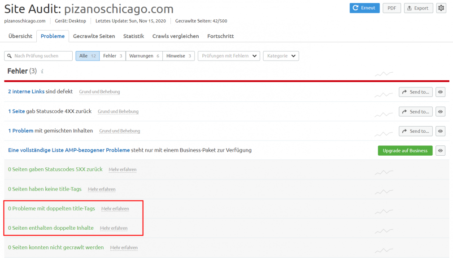Click 'Gecrawlte Seiten: 42/500' text
The height and width of the screenshot is (258, 453).
point(201,21)
